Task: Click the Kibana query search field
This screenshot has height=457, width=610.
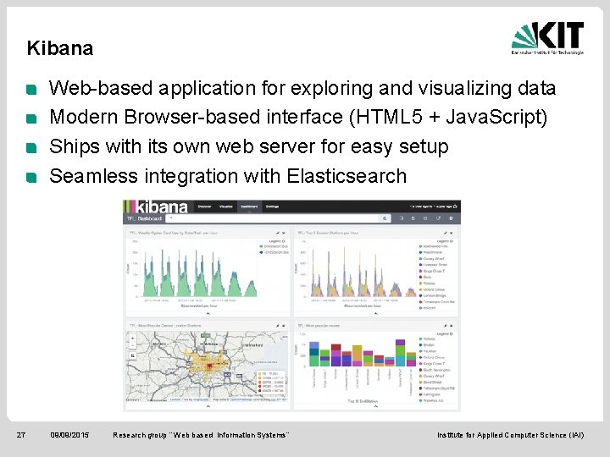Action: (273, 218)
